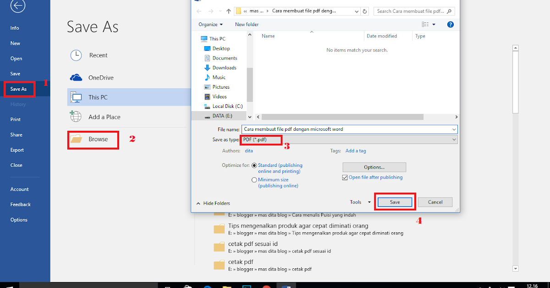This screenshot has width=550, height=288.
Task: Open the Print backstage tab
Action: tap(15, 120)
